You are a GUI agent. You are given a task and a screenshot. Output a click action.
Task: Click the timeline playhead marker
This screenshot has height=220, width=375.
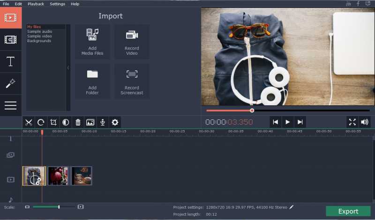click(42, 132)
